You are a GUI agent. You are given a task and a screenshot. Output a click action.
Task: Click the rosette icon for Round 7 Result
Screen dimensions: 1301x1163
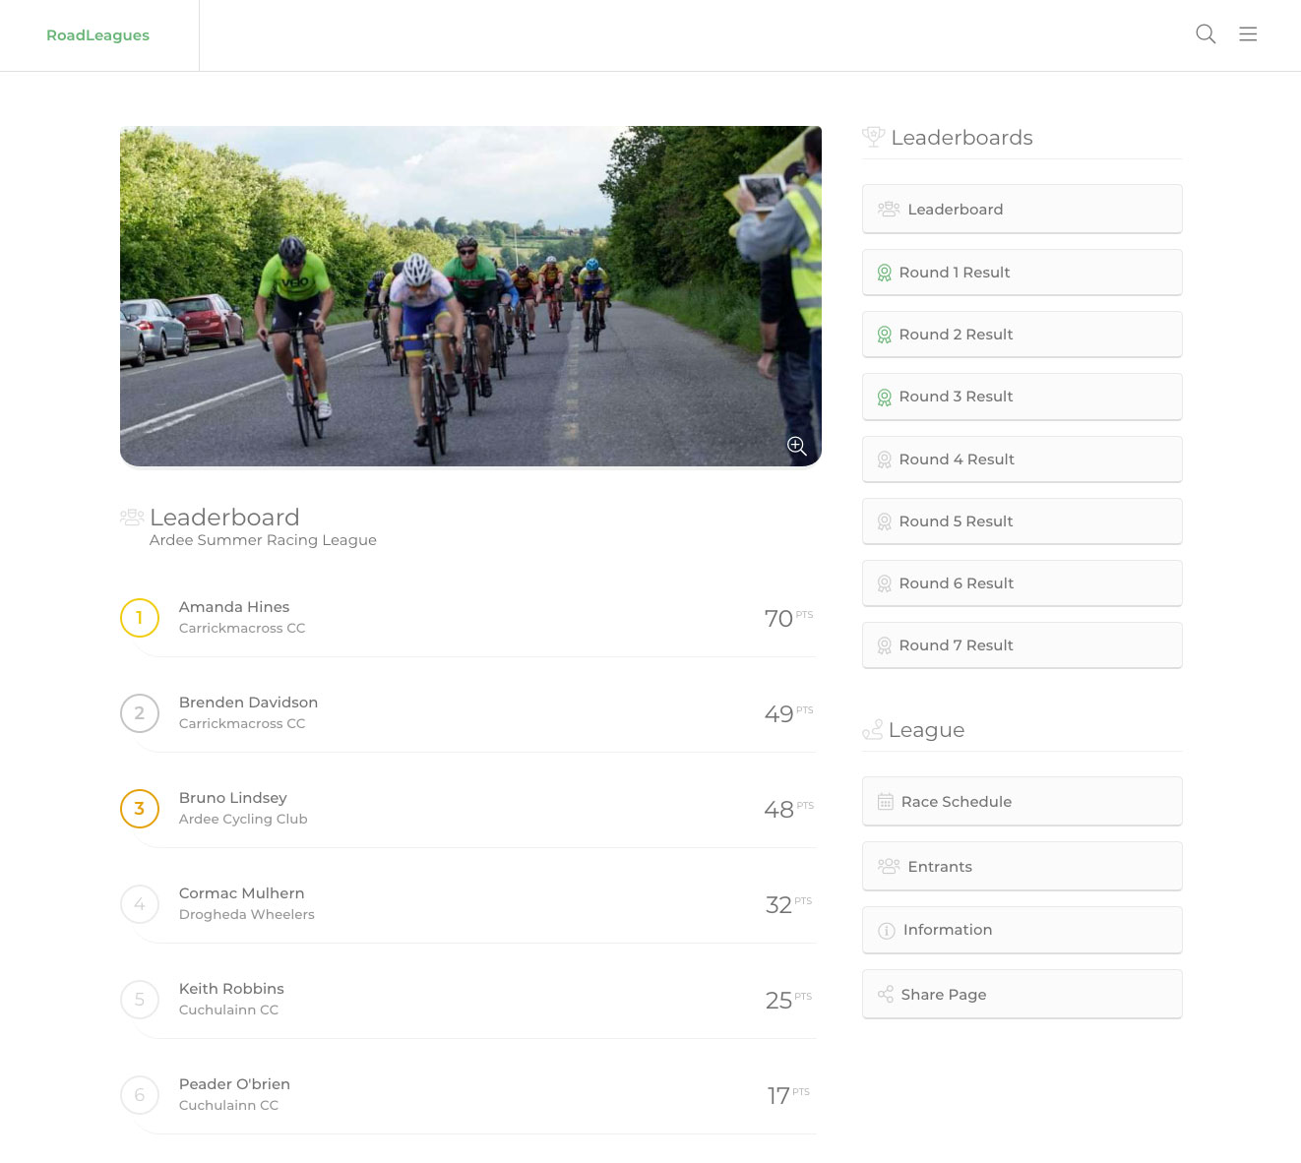(x=885, y=645)
